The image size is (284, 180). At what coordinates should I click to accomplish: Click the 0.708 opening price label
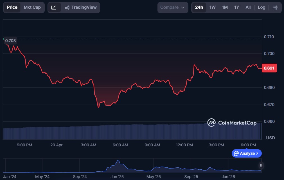pyautogui.click(x=10, y=41)
